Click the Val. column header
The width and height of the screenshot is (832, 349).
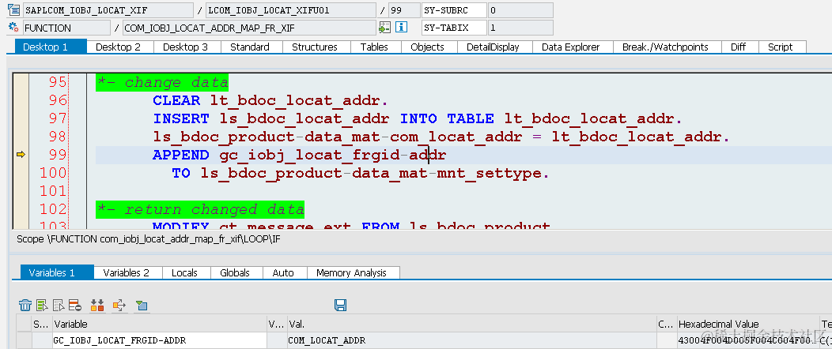pyautogui.click(x=471, y=324)
